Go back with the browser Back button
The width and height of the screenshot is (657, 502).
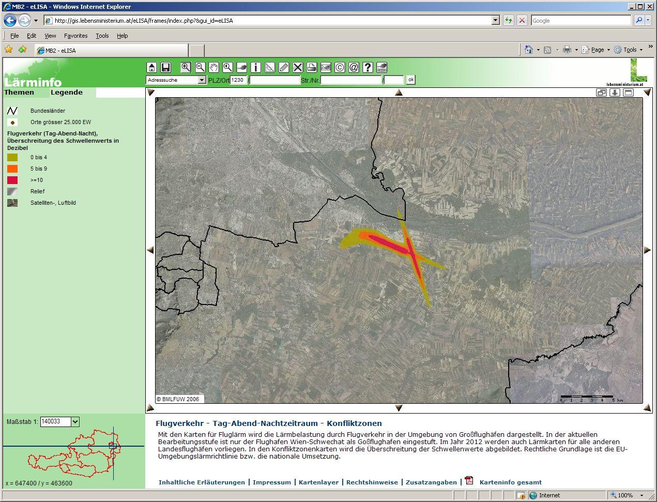pyautogui.click(x=10, y=21)
